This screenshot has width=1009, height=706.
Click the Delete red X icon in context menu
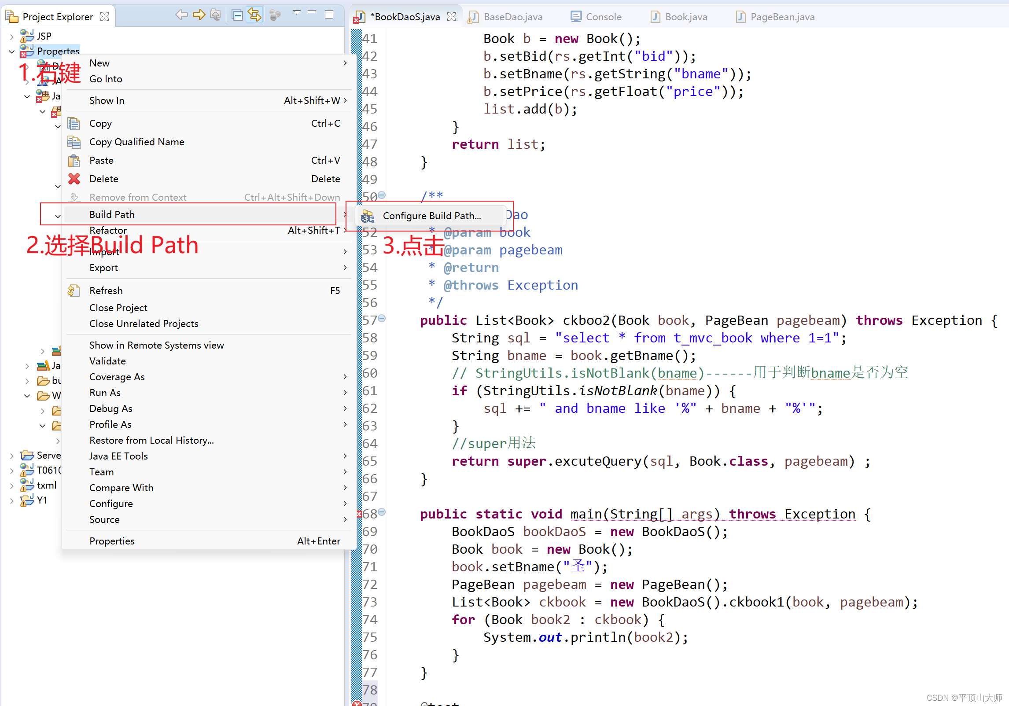74,179
